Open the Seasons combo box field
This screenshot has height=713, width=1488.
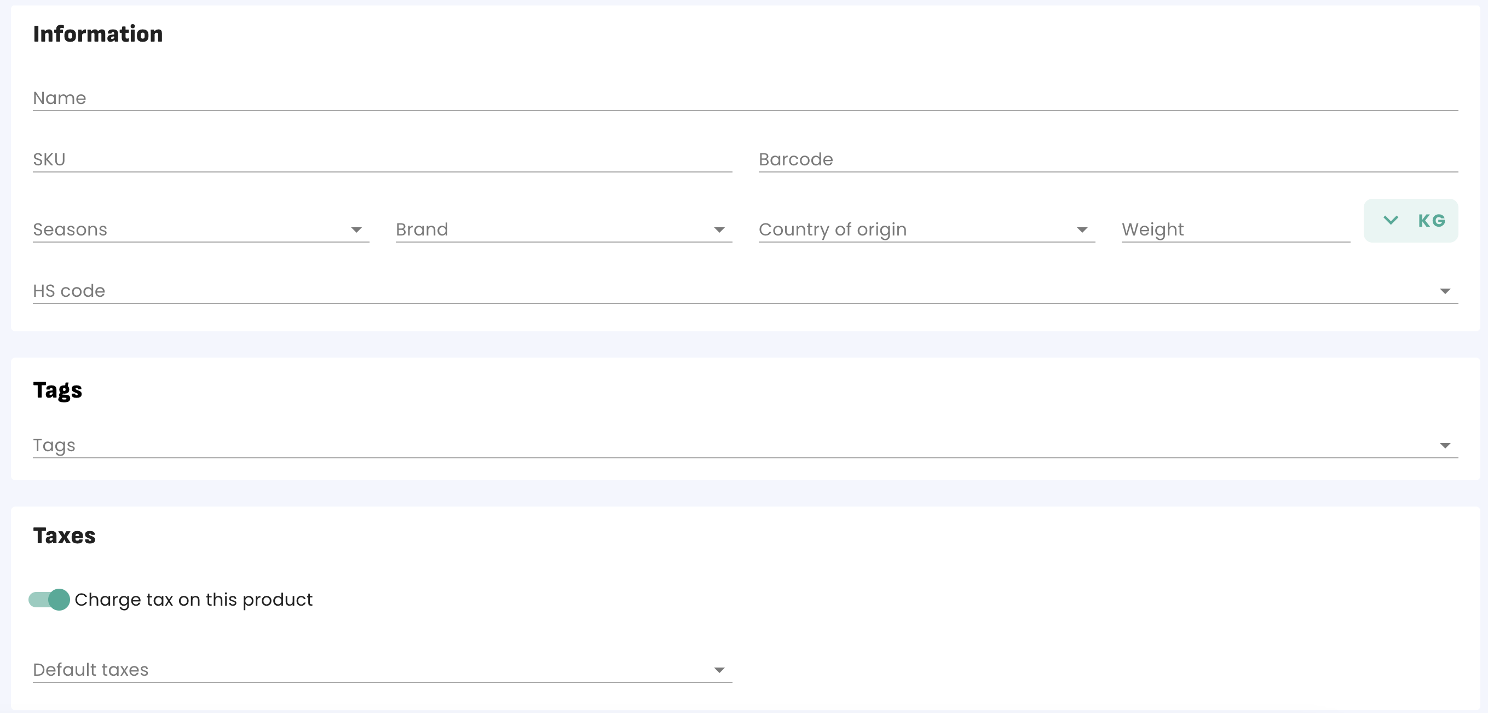pyautogui.click(x=185, y=230)
